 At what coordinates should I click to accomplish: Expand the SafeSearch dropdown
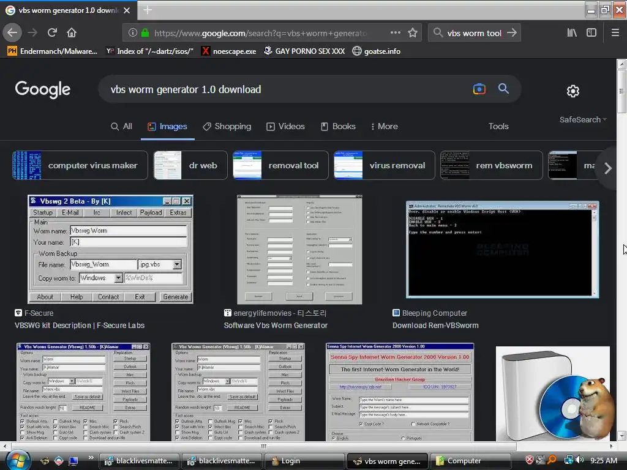(x=583, y=119)
